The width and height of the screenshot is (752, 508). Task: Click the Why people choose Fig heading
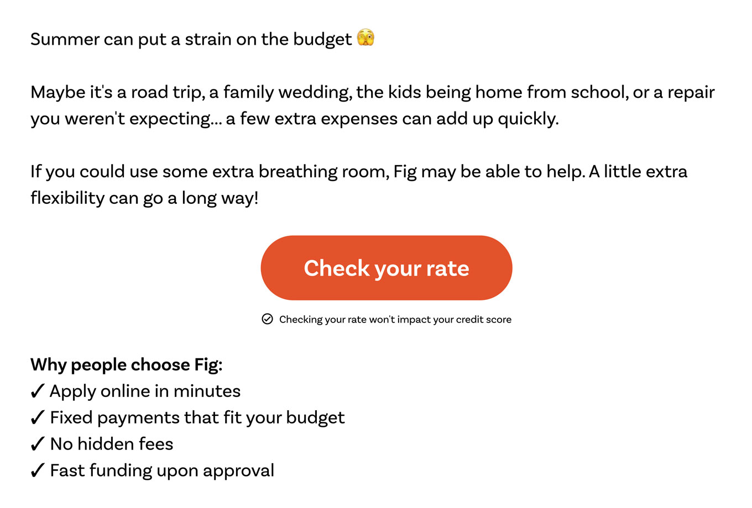tap(127, 364)
